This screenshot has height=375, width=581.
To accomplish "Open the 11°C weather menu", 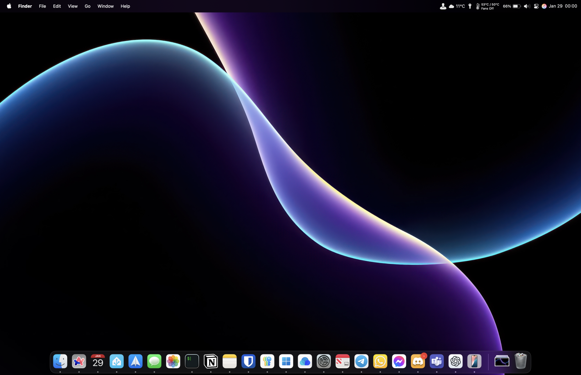I will tap(457, 6).
